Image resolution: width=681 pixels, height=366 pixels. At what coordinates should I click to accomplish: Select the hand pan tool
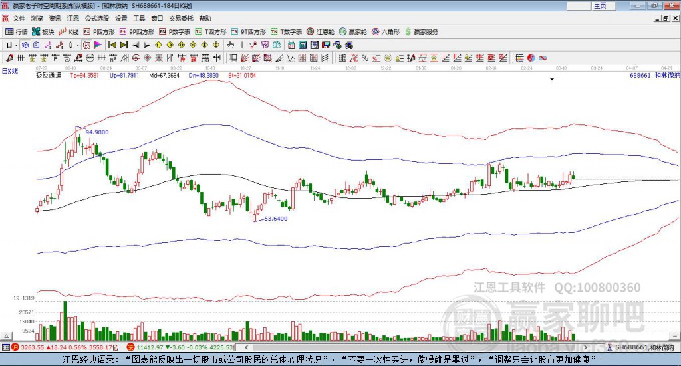(x=231, y=45)
